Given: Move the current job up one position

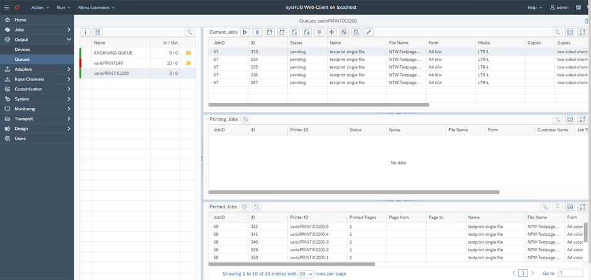Looking at the screenshot, I should click(282, 33).
